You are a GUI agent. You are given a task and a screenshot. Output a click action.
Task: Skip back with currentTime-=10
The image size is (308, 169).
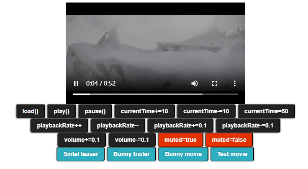click(206, 112)
